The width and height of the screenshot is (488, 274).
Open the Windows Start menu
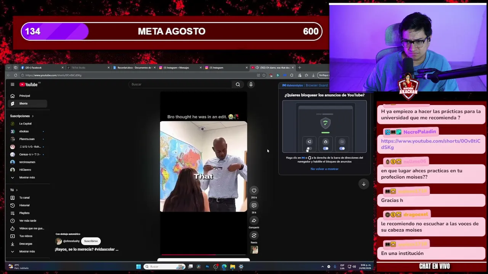[138, 267]
